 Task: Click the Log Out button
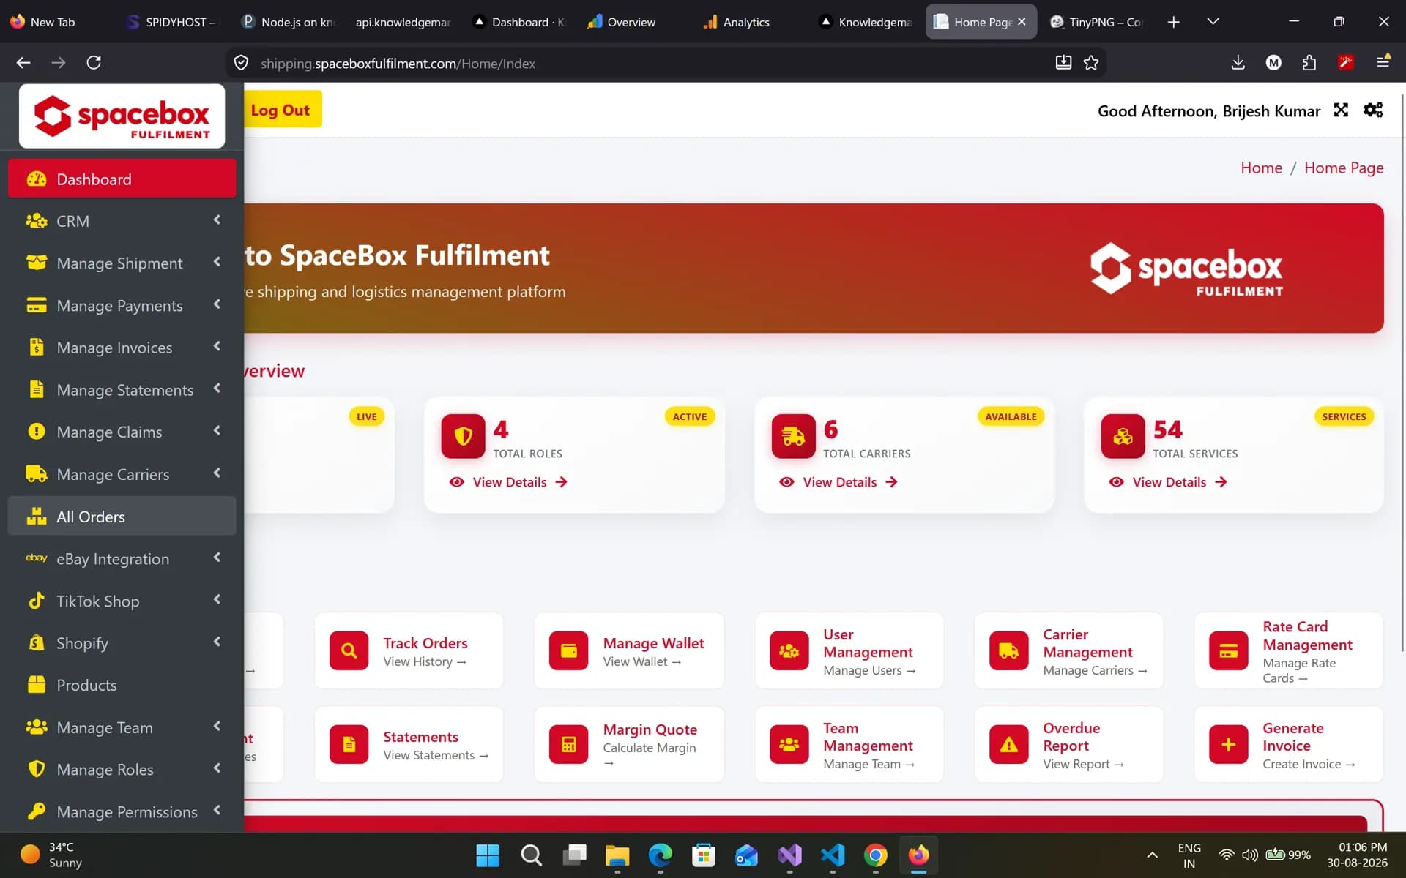[282, 110]
